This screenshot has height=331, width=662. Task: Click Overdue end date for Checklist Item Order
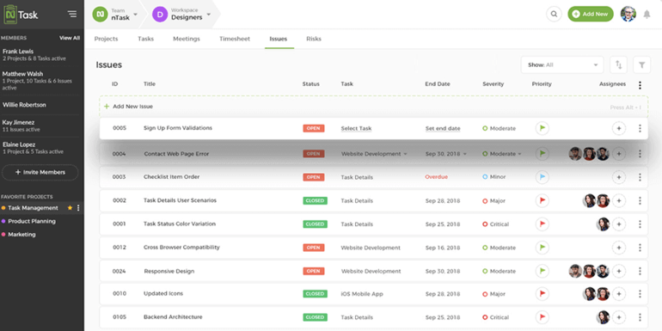click(436, 177)
